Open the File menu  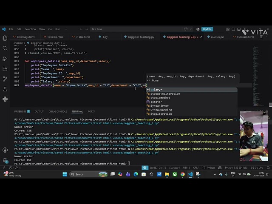11,29
